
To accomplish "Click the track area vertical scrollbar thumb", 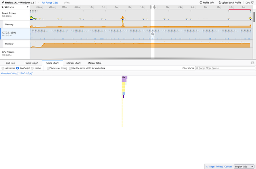I will [x=254, y=17].
